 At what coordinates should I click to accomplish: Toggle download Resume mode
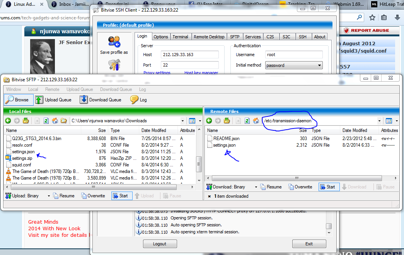(x=271, y=187)
